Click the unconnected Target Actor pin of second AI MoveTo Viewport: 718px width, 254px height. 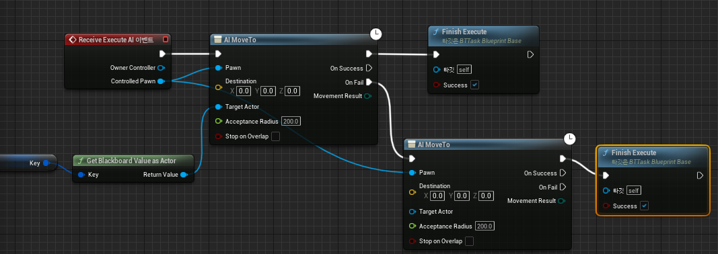412,212
